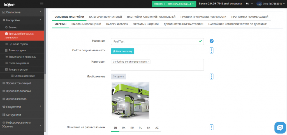Expand the Статистика sidebar section
Screen dimensions: 287x135
(22, 12)
